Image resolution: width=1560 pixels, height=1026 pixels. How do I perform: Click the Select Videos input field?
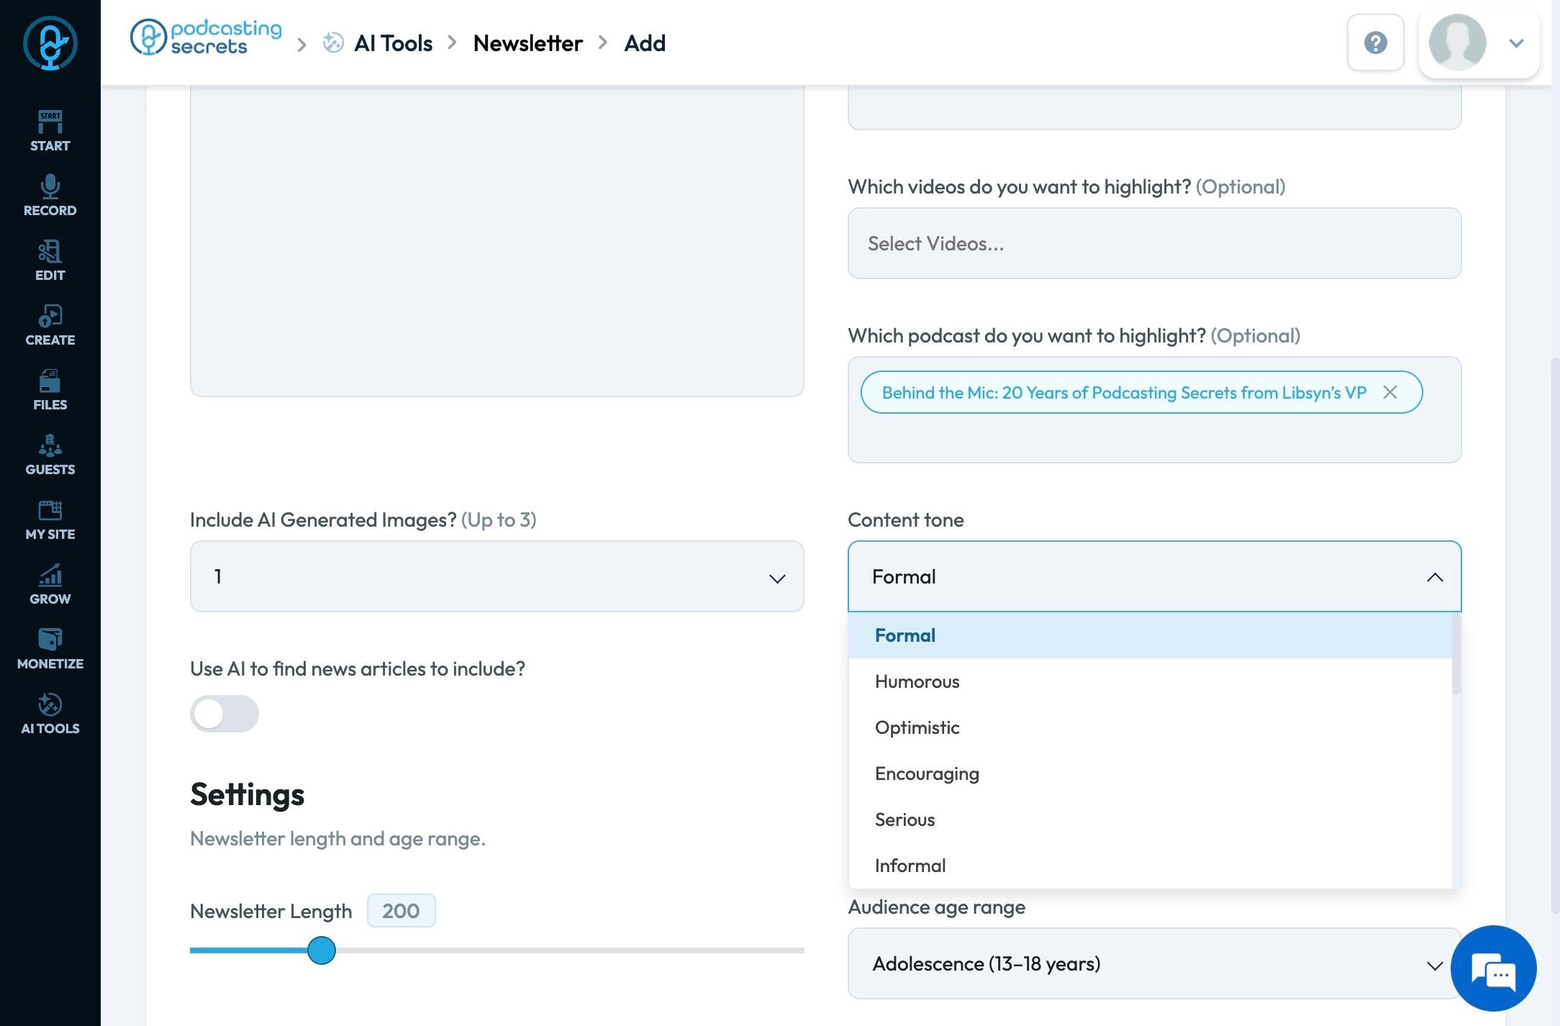click(1153, 243)
